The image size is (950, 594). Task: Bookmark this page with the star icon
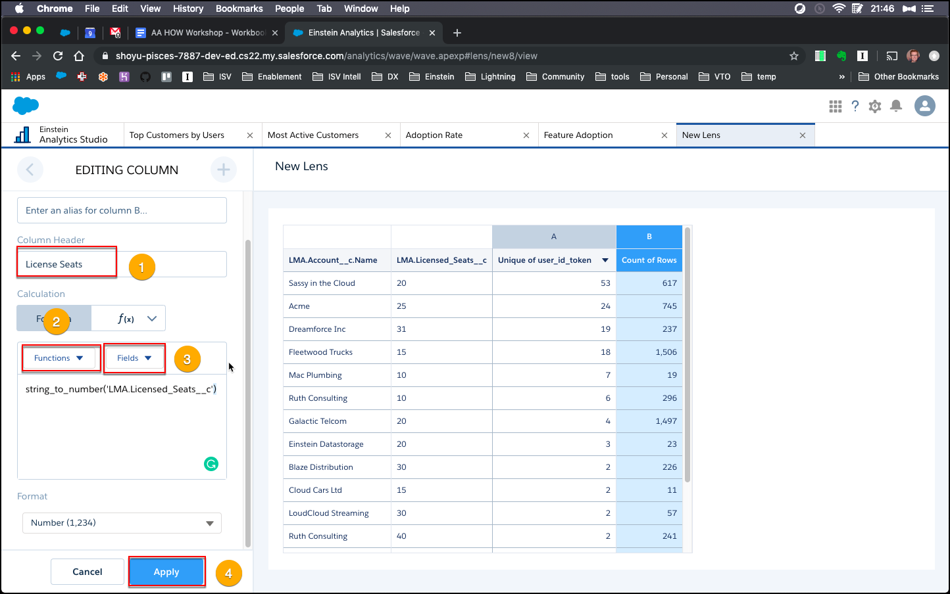click(794, 56)
